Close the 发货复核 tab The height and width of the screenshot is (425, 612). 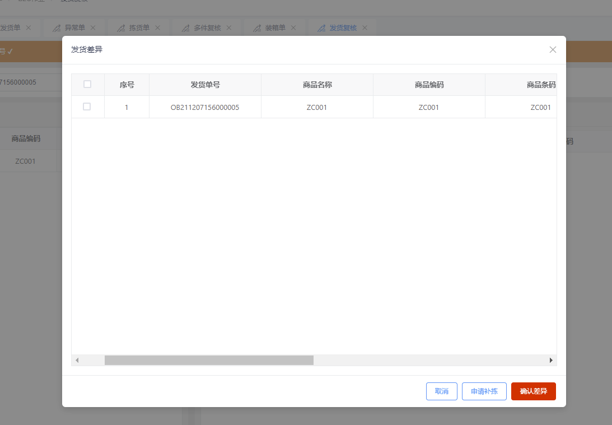pyautogui.click(x=365, y=28)
